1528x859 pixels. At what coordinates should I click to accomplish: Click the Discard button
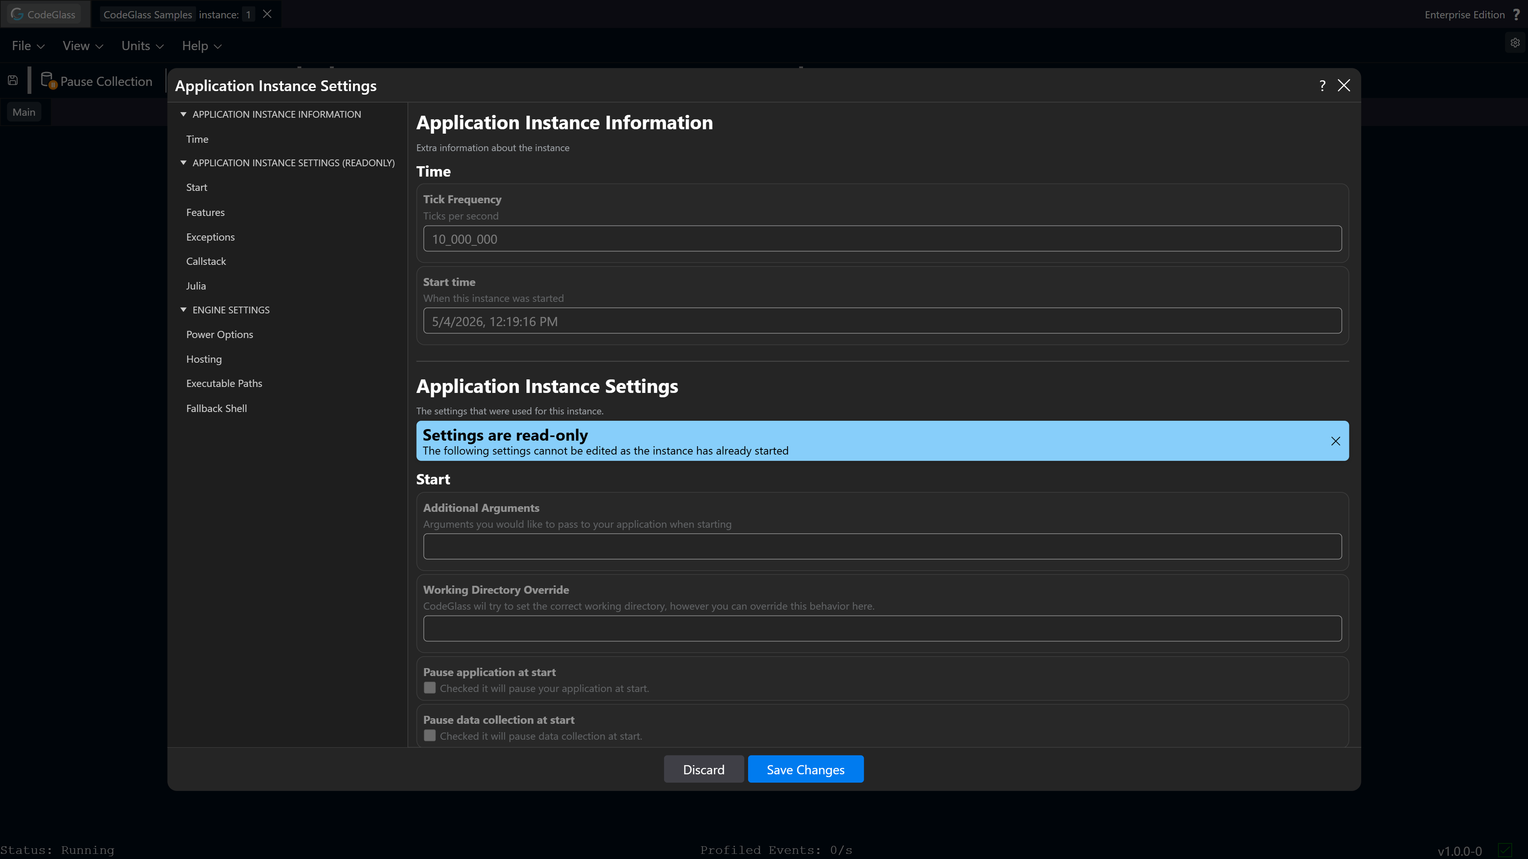[x=704, y=770]
